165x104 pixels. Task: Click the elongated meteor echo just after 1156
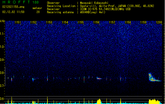(99, 78)
